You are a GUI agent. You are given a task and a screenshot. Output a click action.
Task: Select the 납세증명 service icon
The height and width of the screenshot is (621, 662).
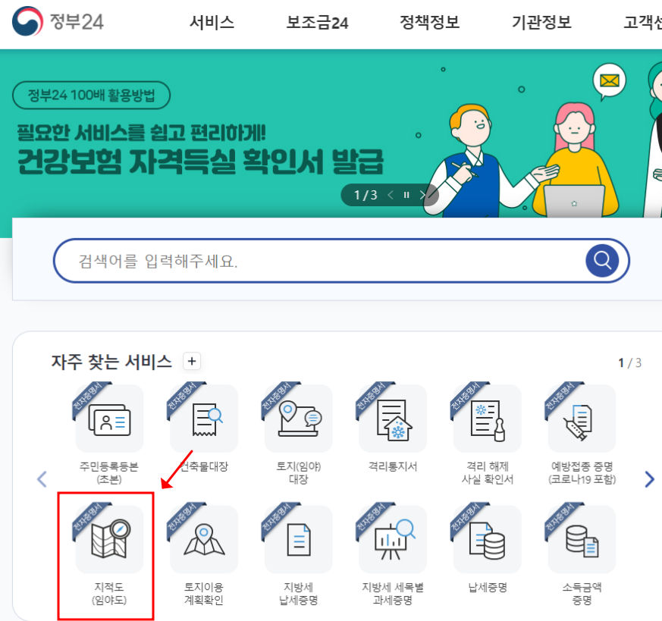[x=488, y=539]
